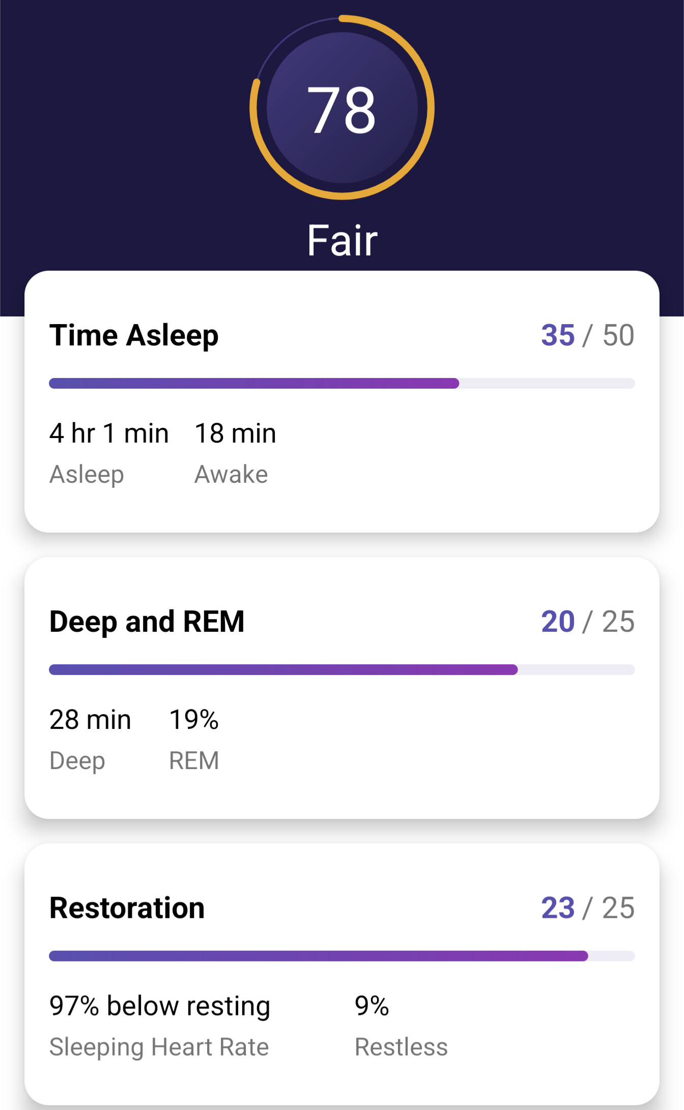Tap the 19% REM value
684x1110 pixels.
[x=194, y=720]
